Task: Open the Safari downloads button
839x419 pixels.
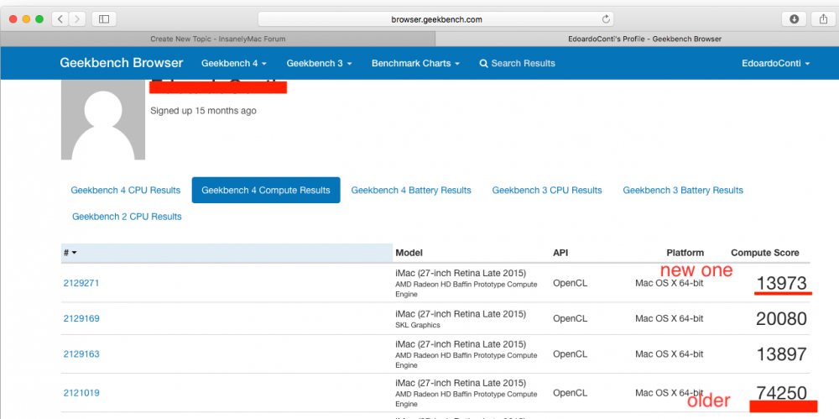Action: click(794, 19)
